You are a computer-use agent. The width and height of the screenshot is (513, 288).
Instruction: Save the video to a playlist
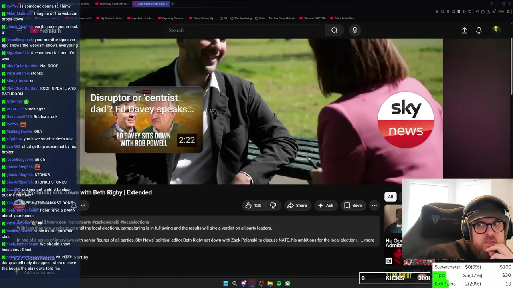click(x=353, y=206)
